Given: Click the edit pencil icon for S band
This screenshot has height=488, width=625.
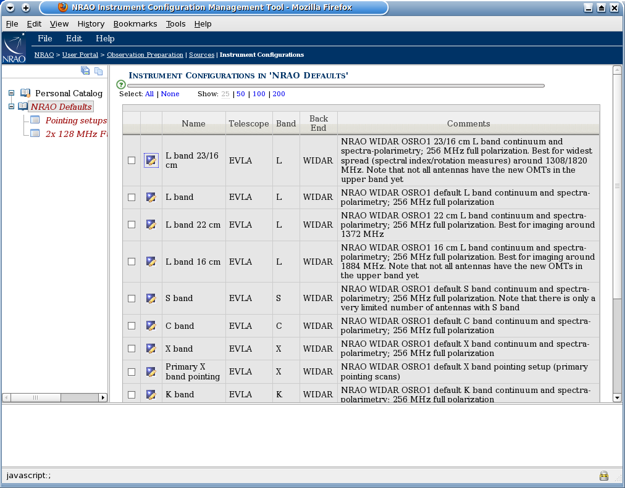Looking at the screenshot, I should pos(151,298).
